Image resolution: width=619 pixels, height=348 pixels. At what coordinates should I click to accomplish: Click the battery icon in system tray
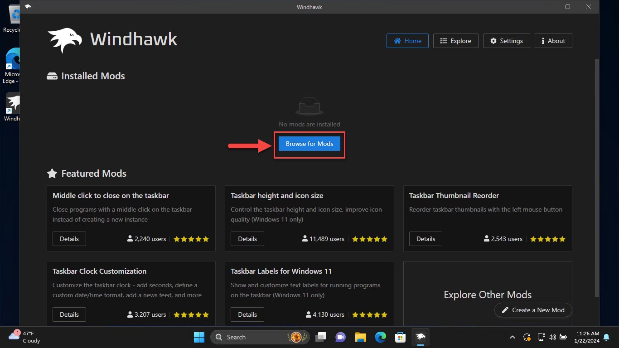pos(563,337)
